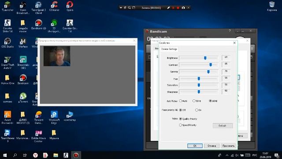Select the uTorrent desktop icon
The image size is (282, 159).
23,98
